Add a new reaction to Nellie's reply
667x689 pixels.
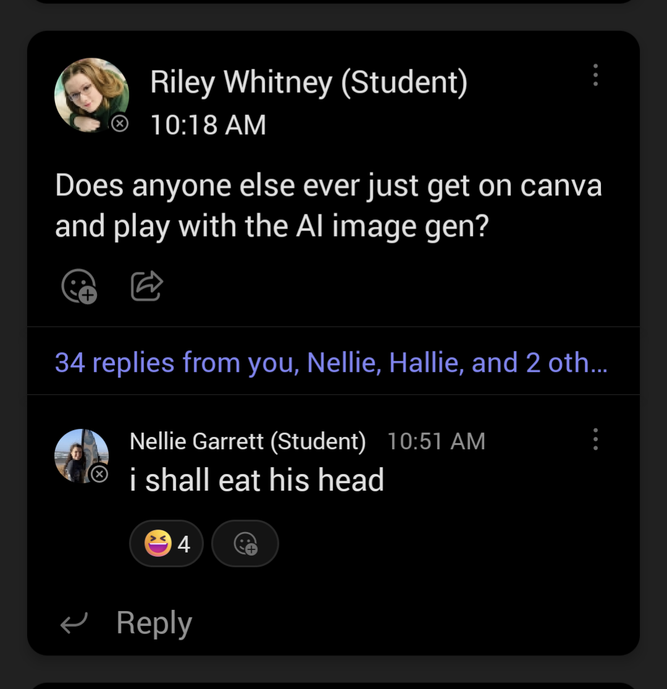pyautogui.click(x=245, y=544)
